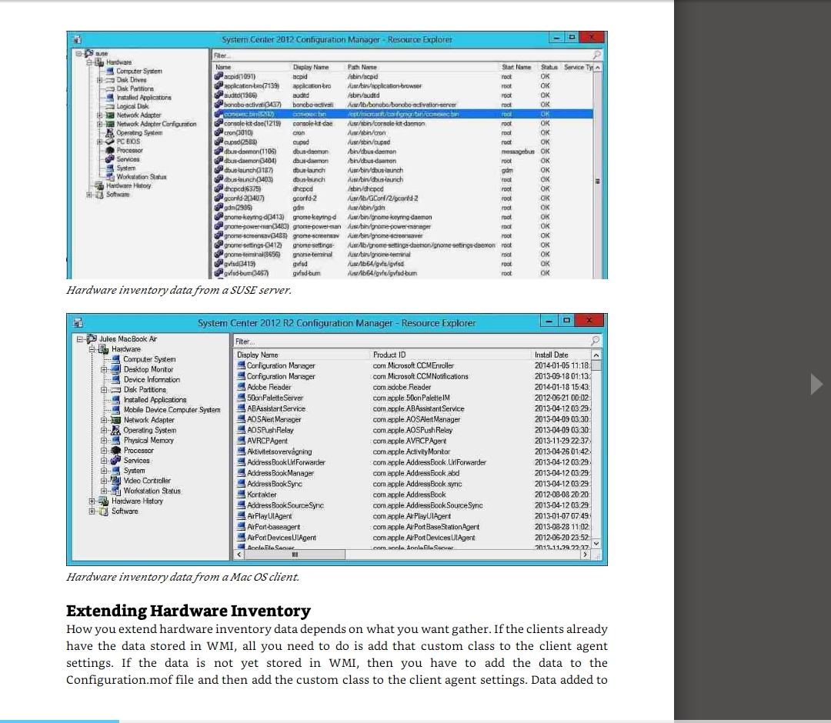Viewport: 831px width, 723px height.
Task: Click the Video Controller icon in MacBook tree
Action: (x=115, y=481)
